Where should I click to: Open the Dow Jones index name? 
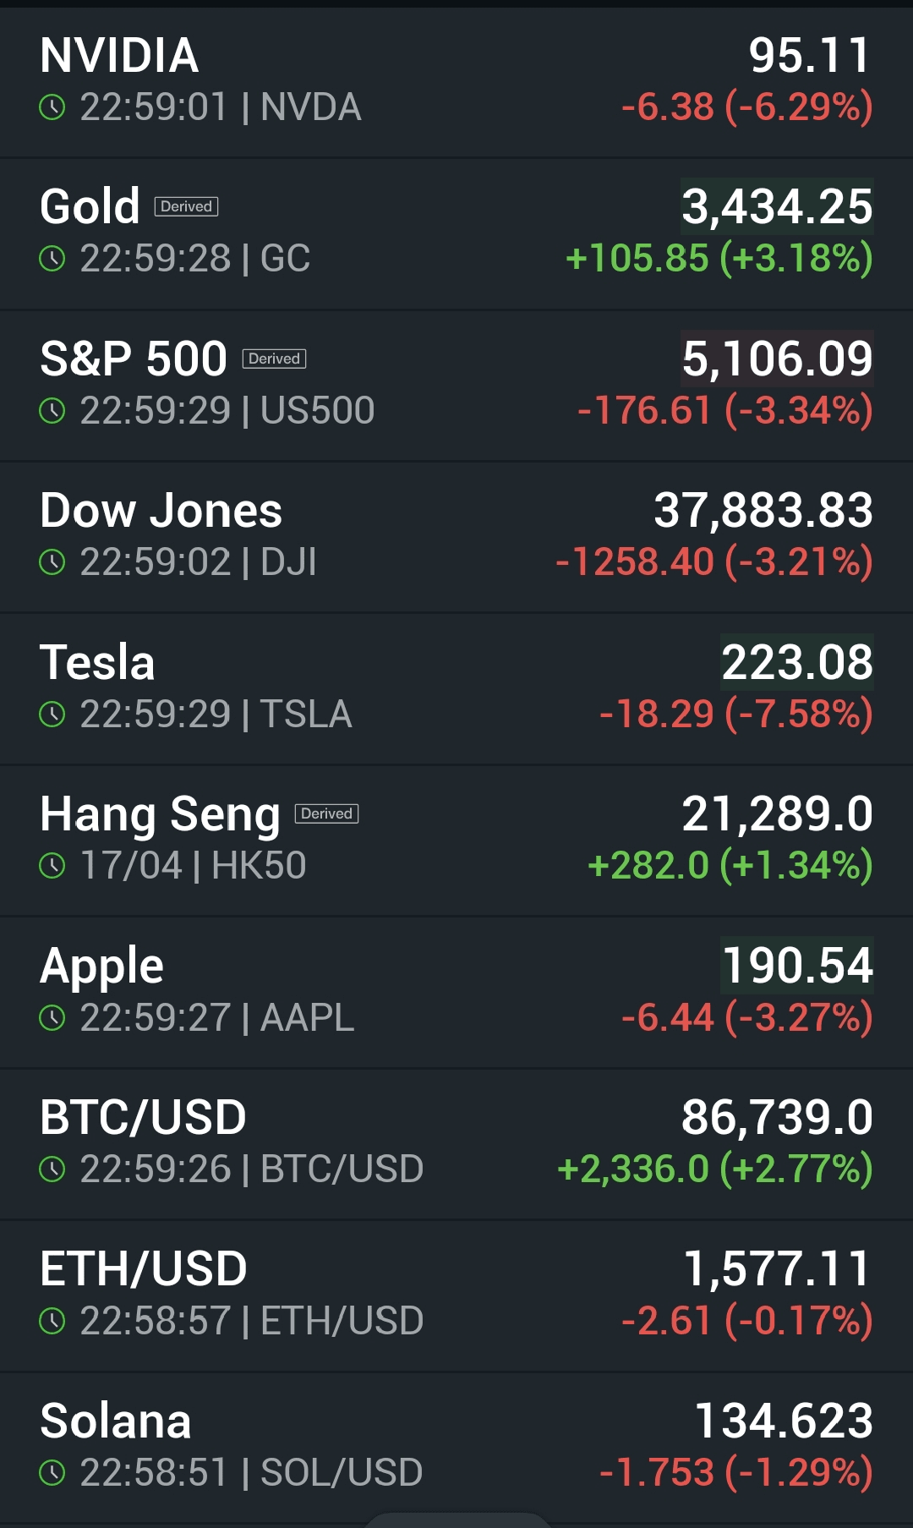click(161, 511)
